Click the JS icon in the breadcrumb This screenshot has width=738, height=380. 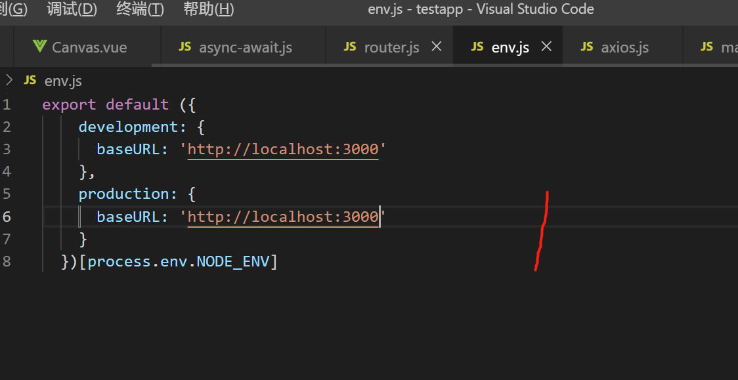coord(30,81)
